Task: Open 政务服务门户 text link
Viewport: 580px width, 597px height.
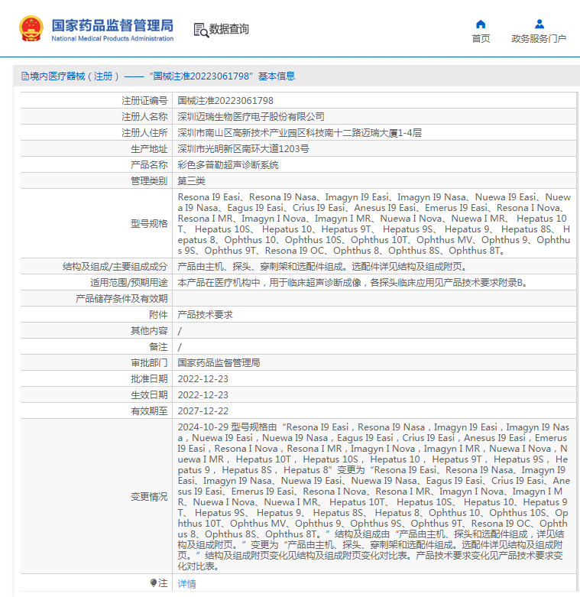Action: [x=539, y=39]
